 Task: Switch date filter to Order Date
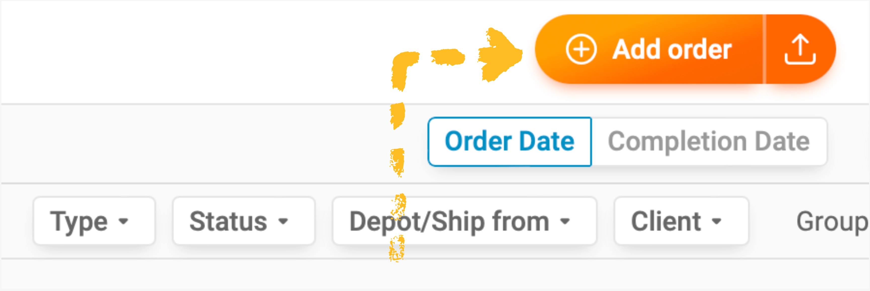coord(509,141)
